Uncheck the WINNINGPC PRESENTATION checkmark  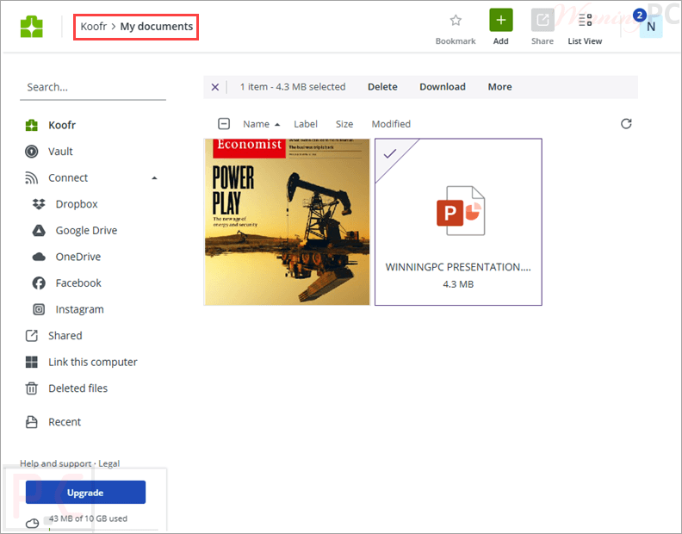(390, 153)
